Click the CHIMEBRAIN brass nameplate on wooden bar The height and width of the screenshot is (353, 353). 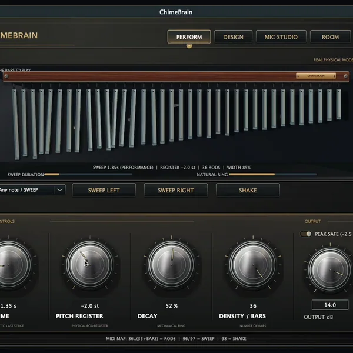316,76
